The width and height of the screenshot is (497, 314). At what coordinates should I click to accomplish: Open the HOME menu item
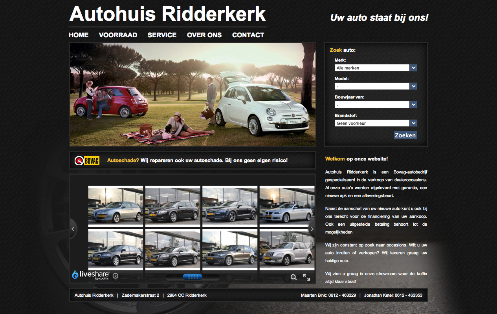click(79, 35)
